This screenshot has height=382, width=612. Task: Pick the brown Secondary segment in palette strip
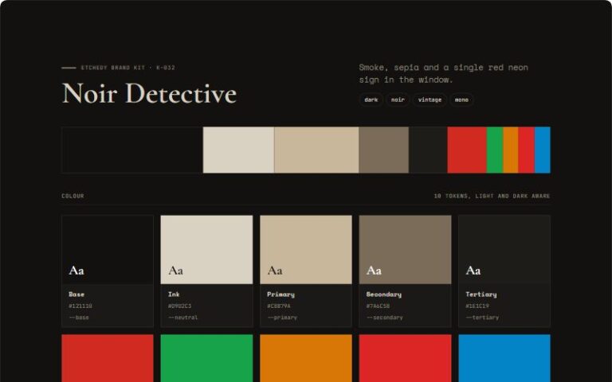click(383, 150)
